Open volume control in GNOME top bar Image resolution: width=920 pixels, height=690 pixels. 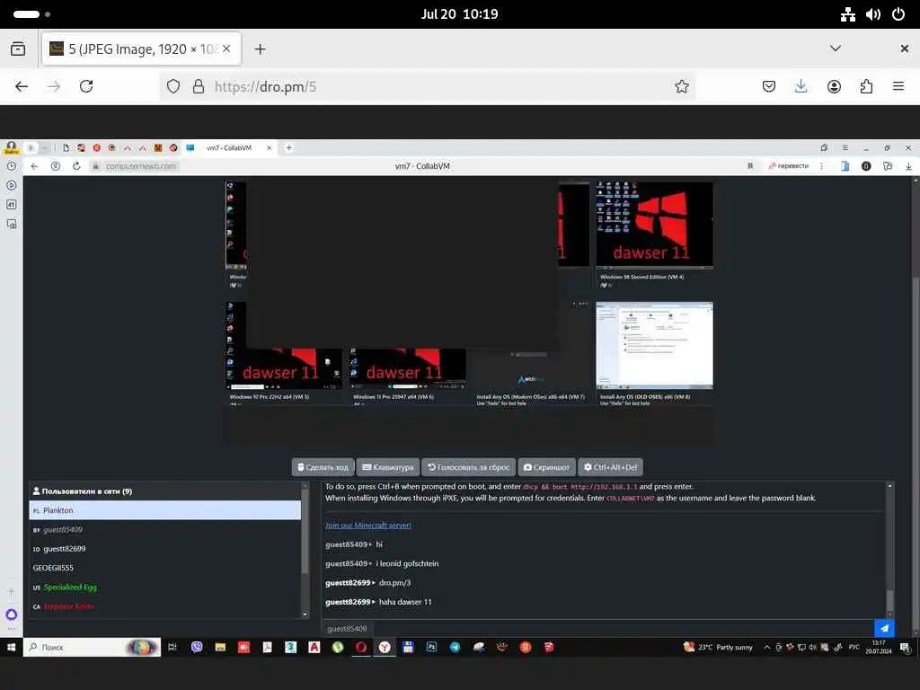click(x=873, y=14)
